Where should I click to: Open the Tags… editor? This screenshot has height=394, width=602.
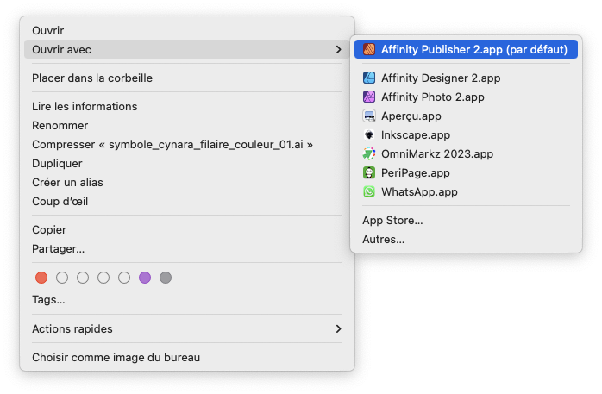tap(48, 300)
